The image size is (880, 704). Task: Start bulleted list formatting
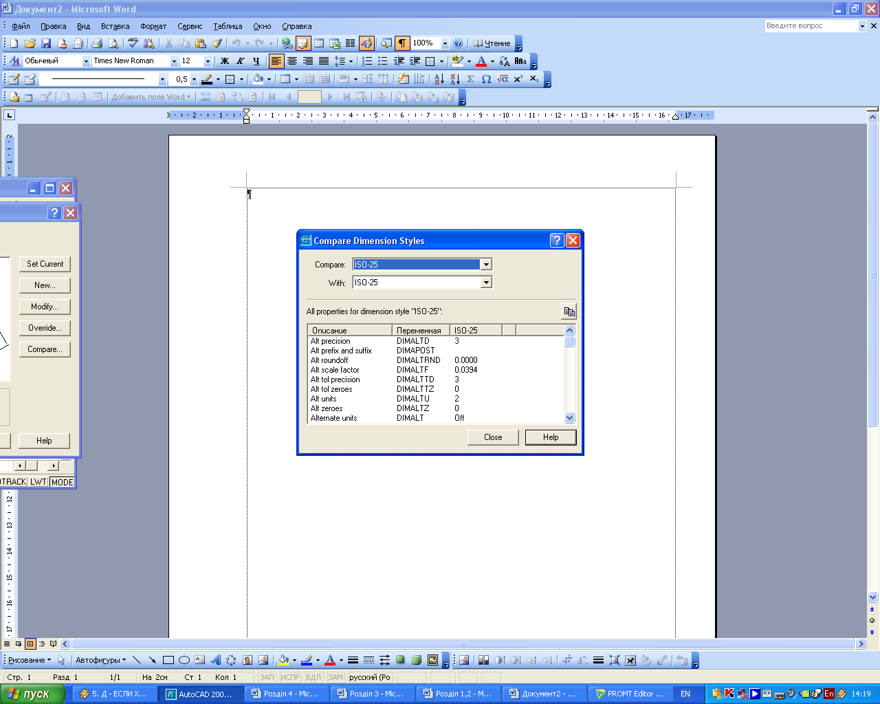click(x=383, y=61)
